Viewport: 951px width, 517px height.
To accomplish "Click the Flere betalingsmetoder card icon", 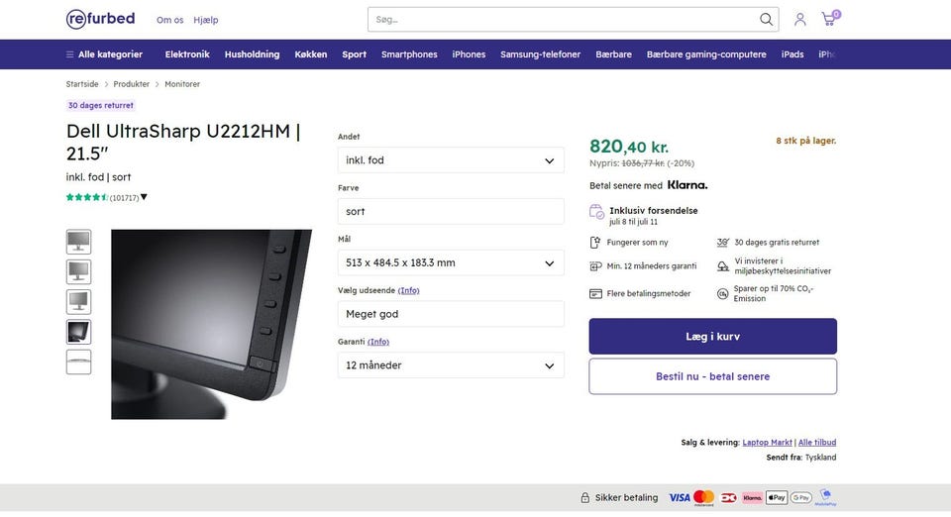I will [x=595, y=294].
